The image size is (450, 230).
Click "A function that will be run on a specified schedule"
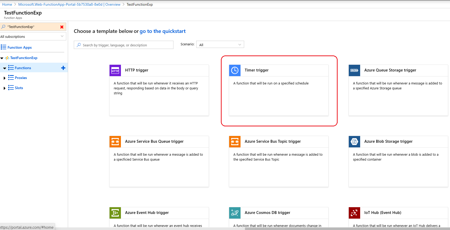coord(271,83)
